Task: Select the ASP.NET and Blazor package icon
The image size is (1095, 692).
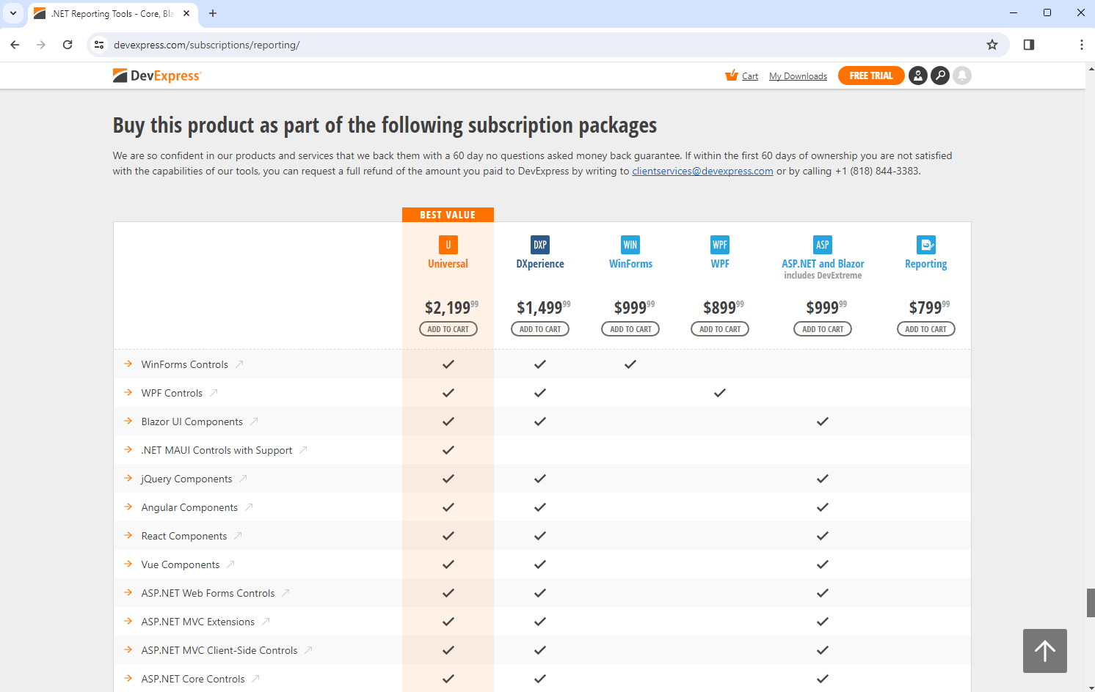Action: [822, 244]
